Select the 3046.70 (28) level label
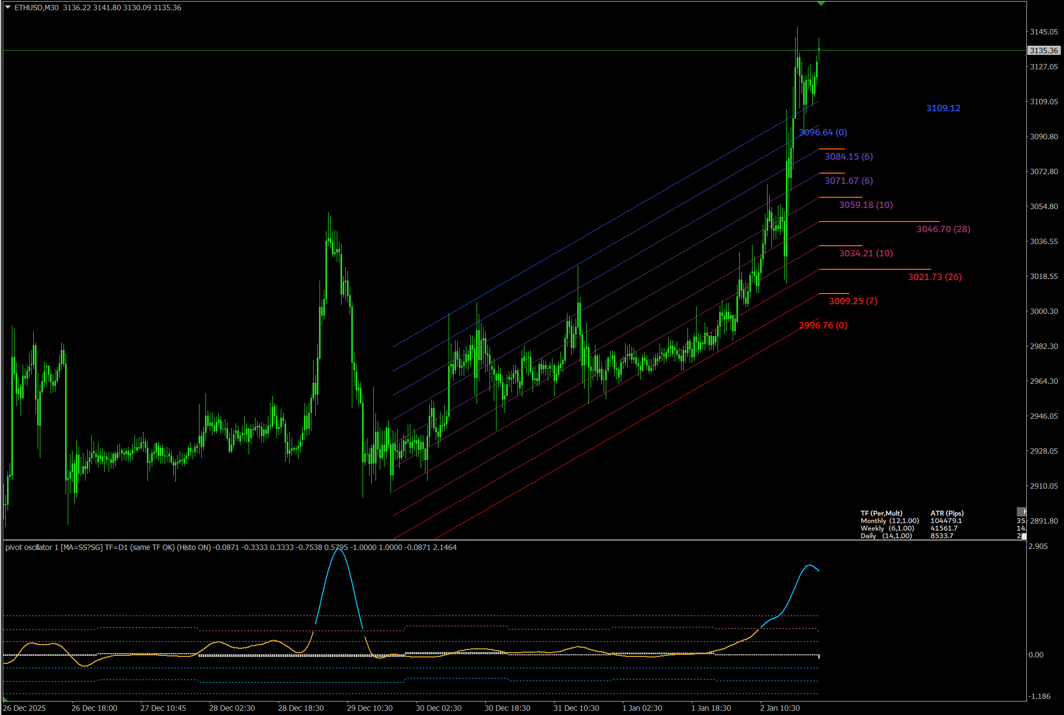This screenshot has width=1064, height=715. pos(943,229)
